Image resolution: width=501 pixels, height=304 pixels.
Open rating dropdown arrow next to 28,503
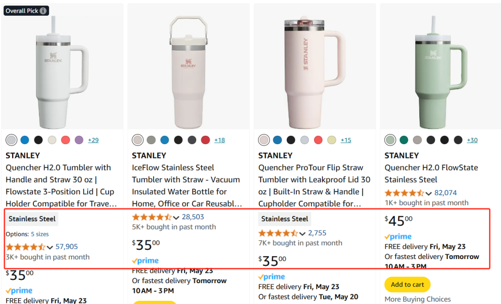[176, 217]
